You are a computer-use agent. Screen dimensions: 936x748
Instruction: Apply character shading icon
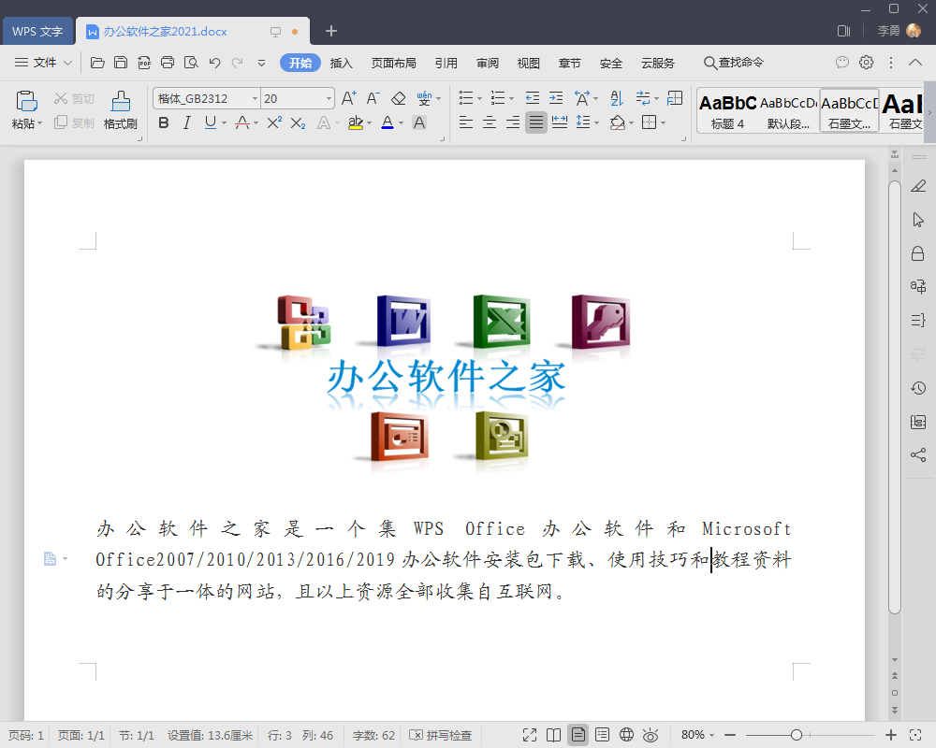pyautogui.click(x=419, y=122)
